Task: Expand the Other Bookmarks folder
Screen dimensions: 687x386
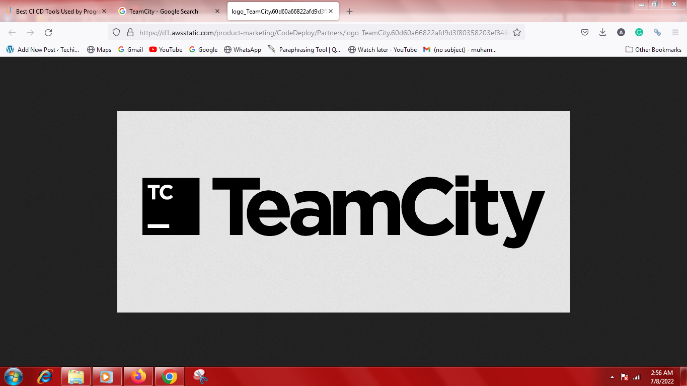Action: click(653, 49)
